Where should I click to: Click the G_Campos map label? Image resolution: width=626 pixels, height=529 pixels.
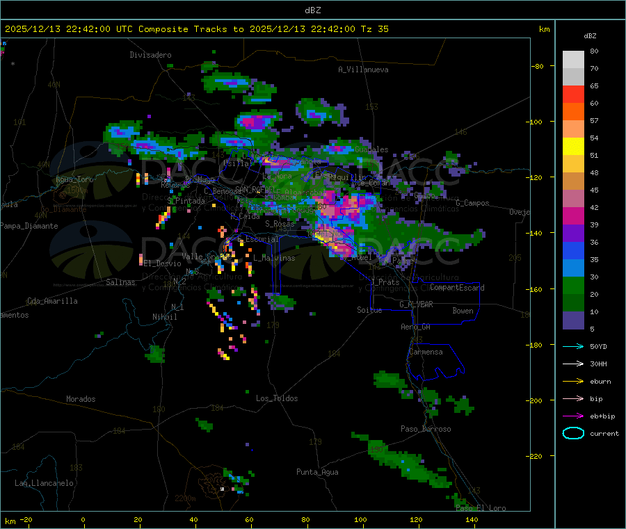click(x=473, y=203)
